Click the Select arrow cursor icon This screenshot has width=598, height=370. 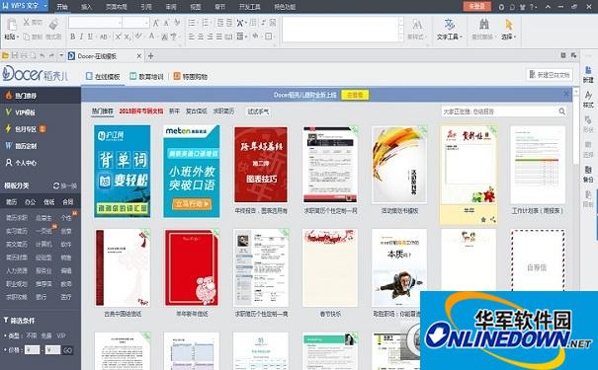click(x=509, y=25)
